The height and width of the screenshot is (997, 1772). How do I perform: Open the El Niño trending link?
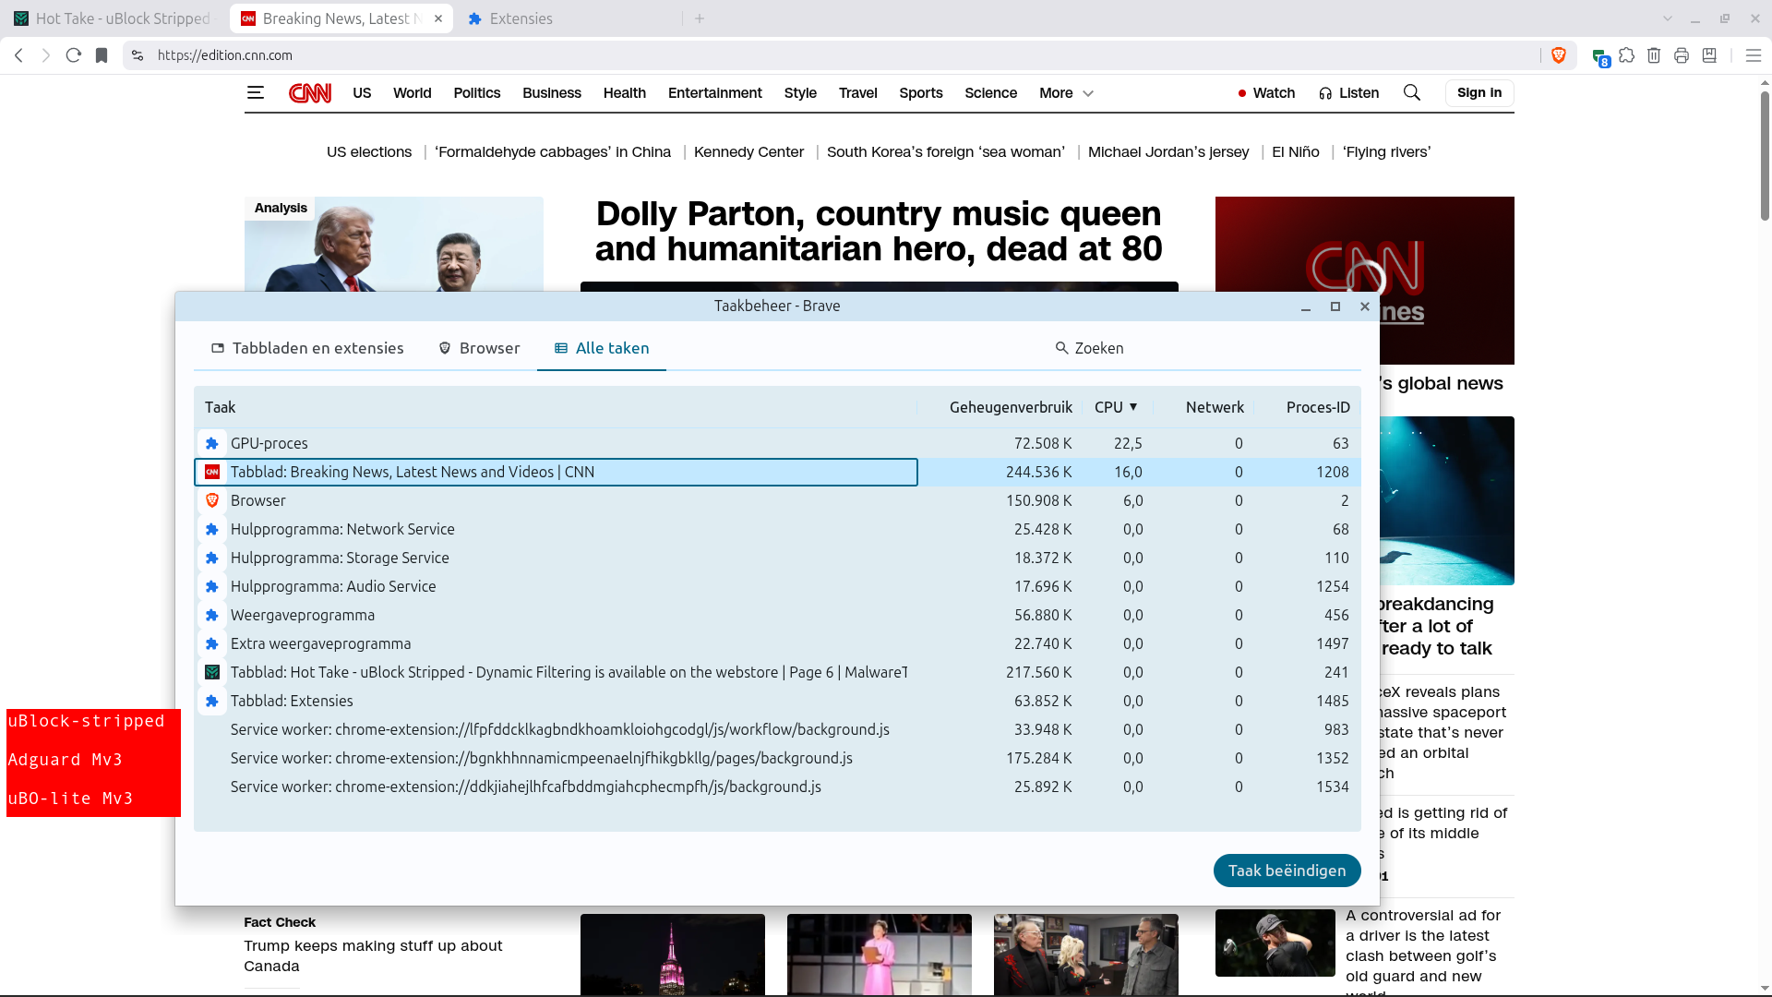click(1296, 152)
